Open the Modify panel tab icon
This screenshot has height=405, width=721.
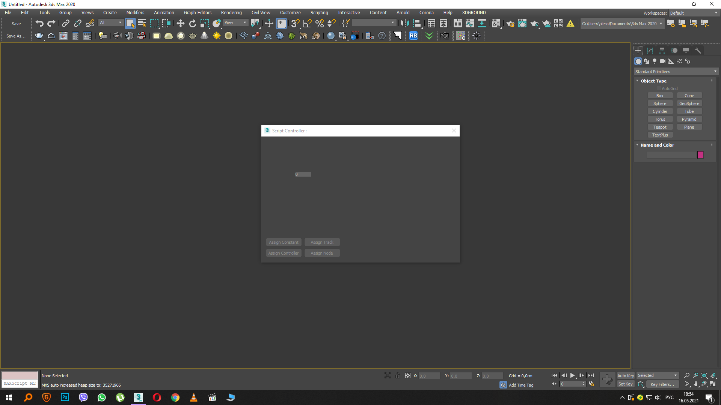[x=650, y=51]
